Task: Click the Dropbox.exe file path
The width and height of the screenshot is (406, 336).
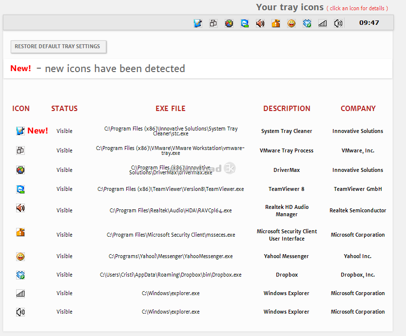Action: click(171, 275)
